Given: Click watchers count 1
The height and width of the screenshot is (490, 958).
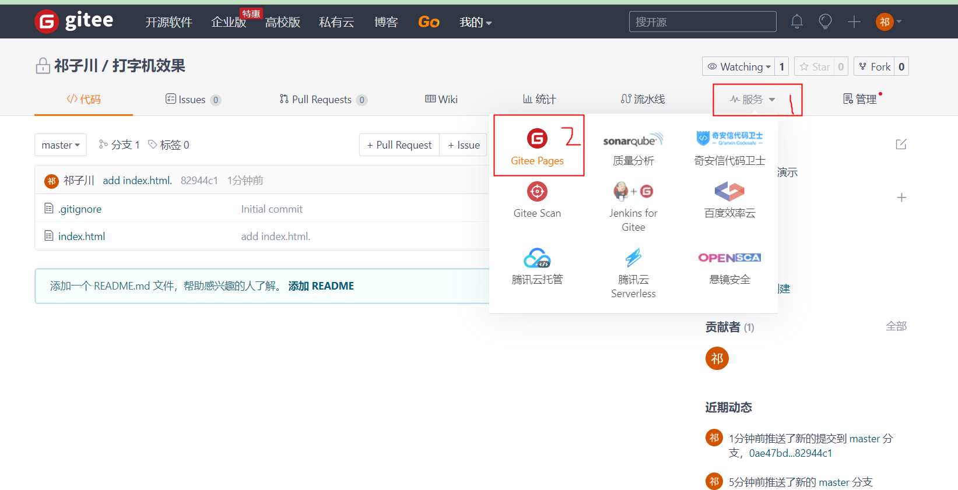Looking at the screenshot, I should click(x=782, y=66).
